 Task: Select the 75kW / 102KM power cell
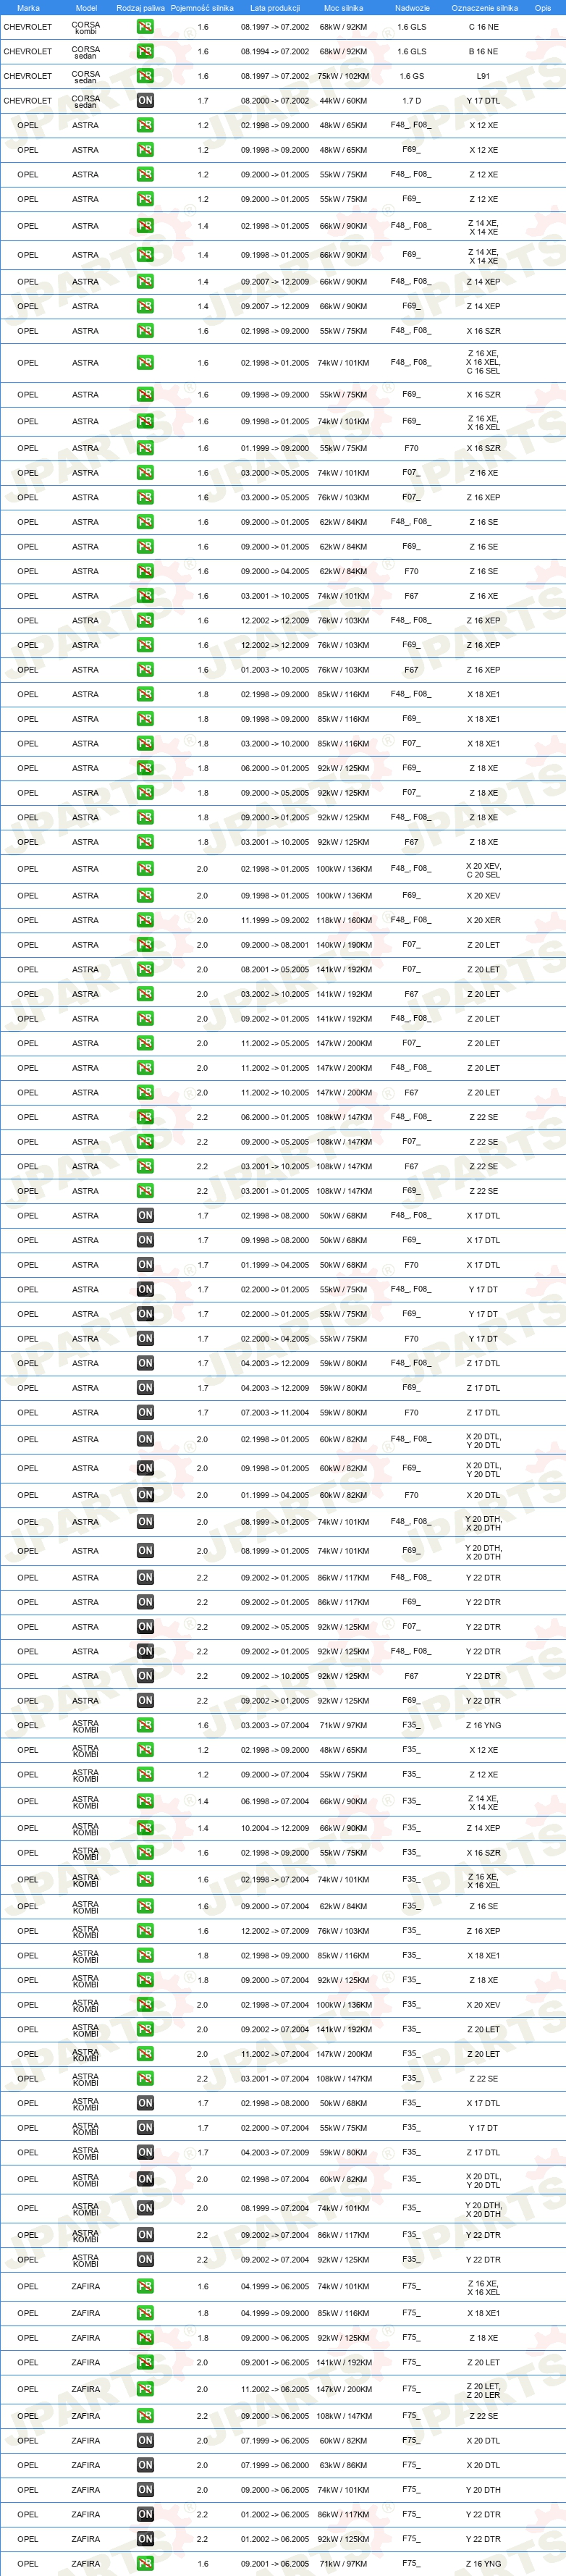coord(343,76)
